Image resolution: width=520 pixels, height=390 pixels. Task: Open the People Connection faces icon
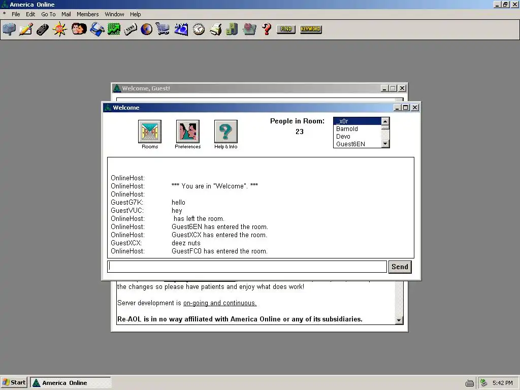79,29
